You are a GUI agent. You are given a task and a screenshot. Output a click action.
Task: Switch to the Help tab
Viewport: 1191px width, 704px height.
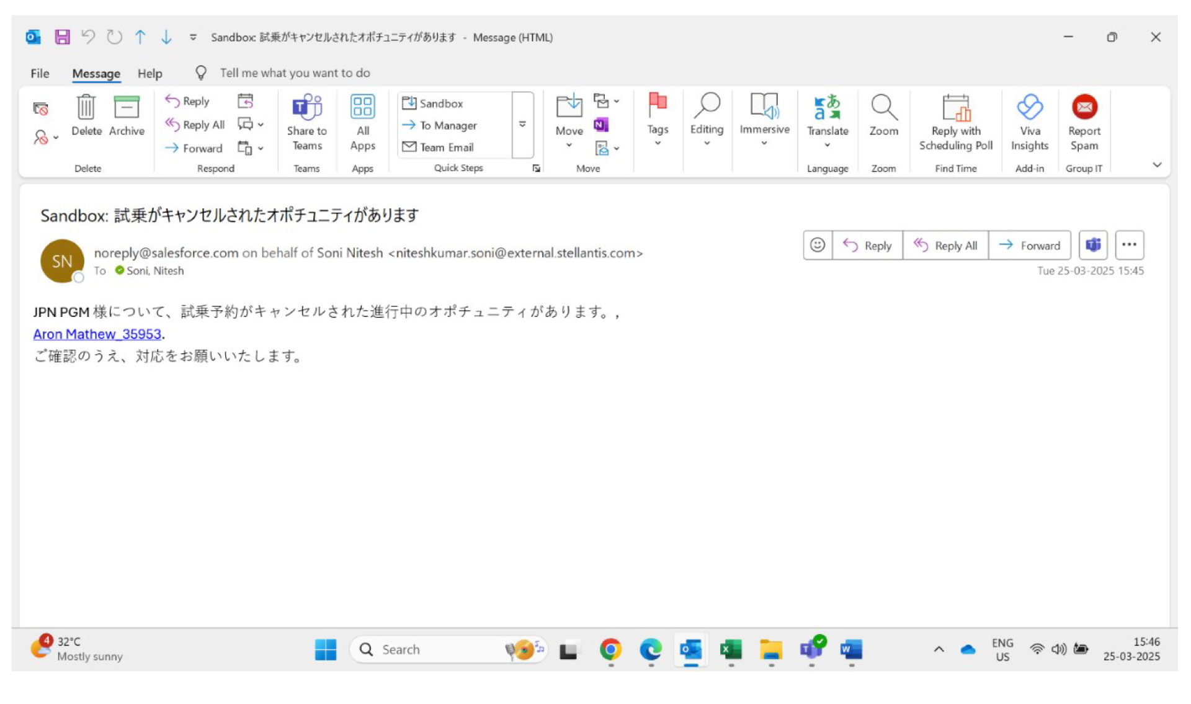coord(149,73)
